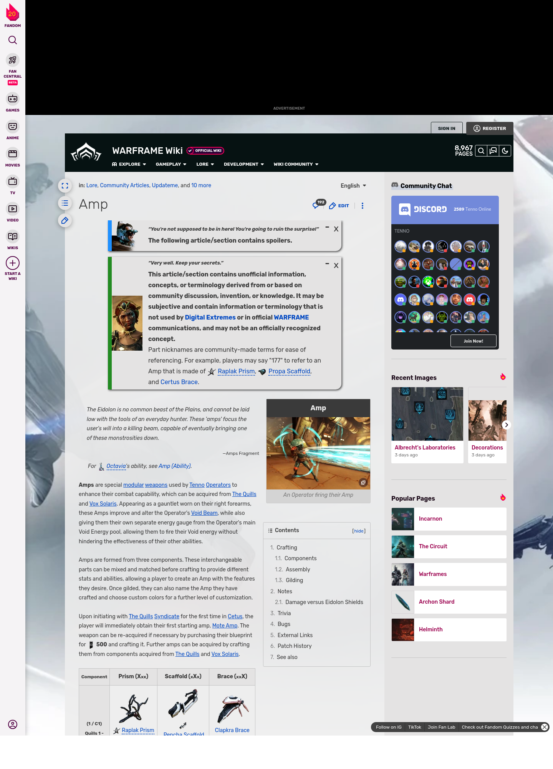Expand the Explore menu
The height and width of the screenshot is (769, 553).
point(129,164)
